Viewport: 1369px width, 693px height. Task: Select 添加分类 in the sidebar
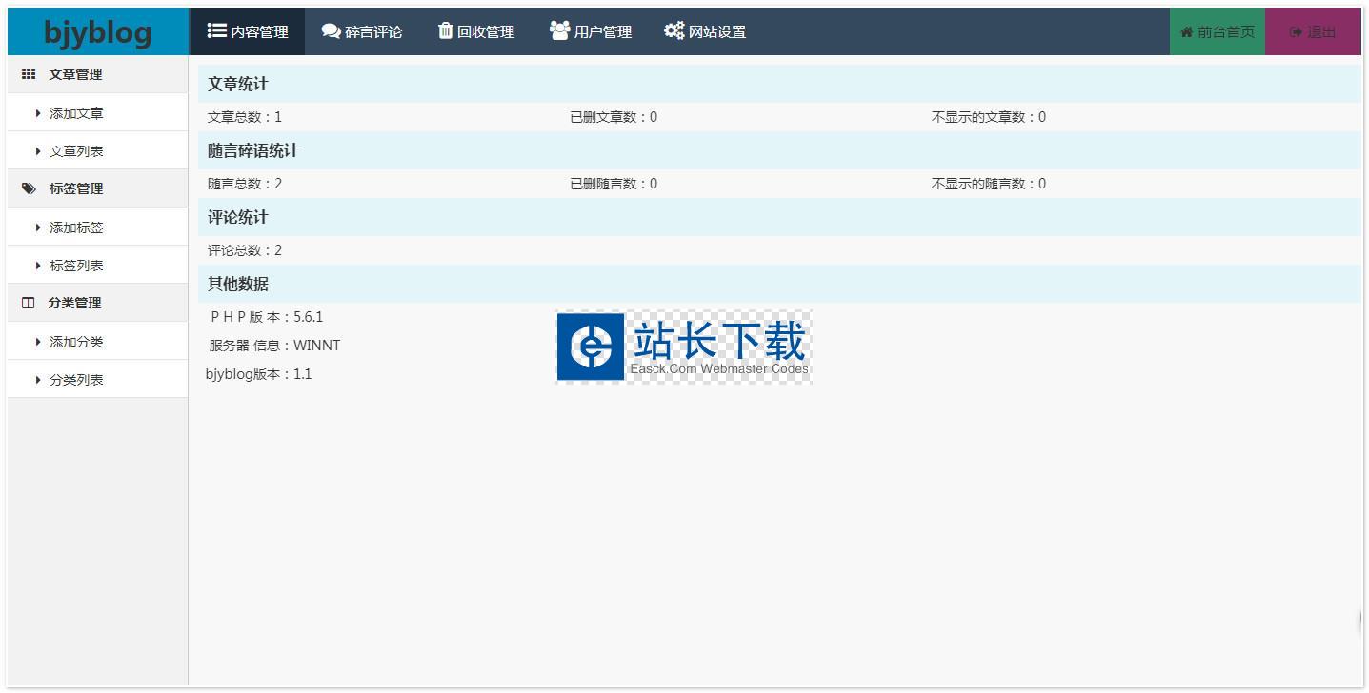76,342
